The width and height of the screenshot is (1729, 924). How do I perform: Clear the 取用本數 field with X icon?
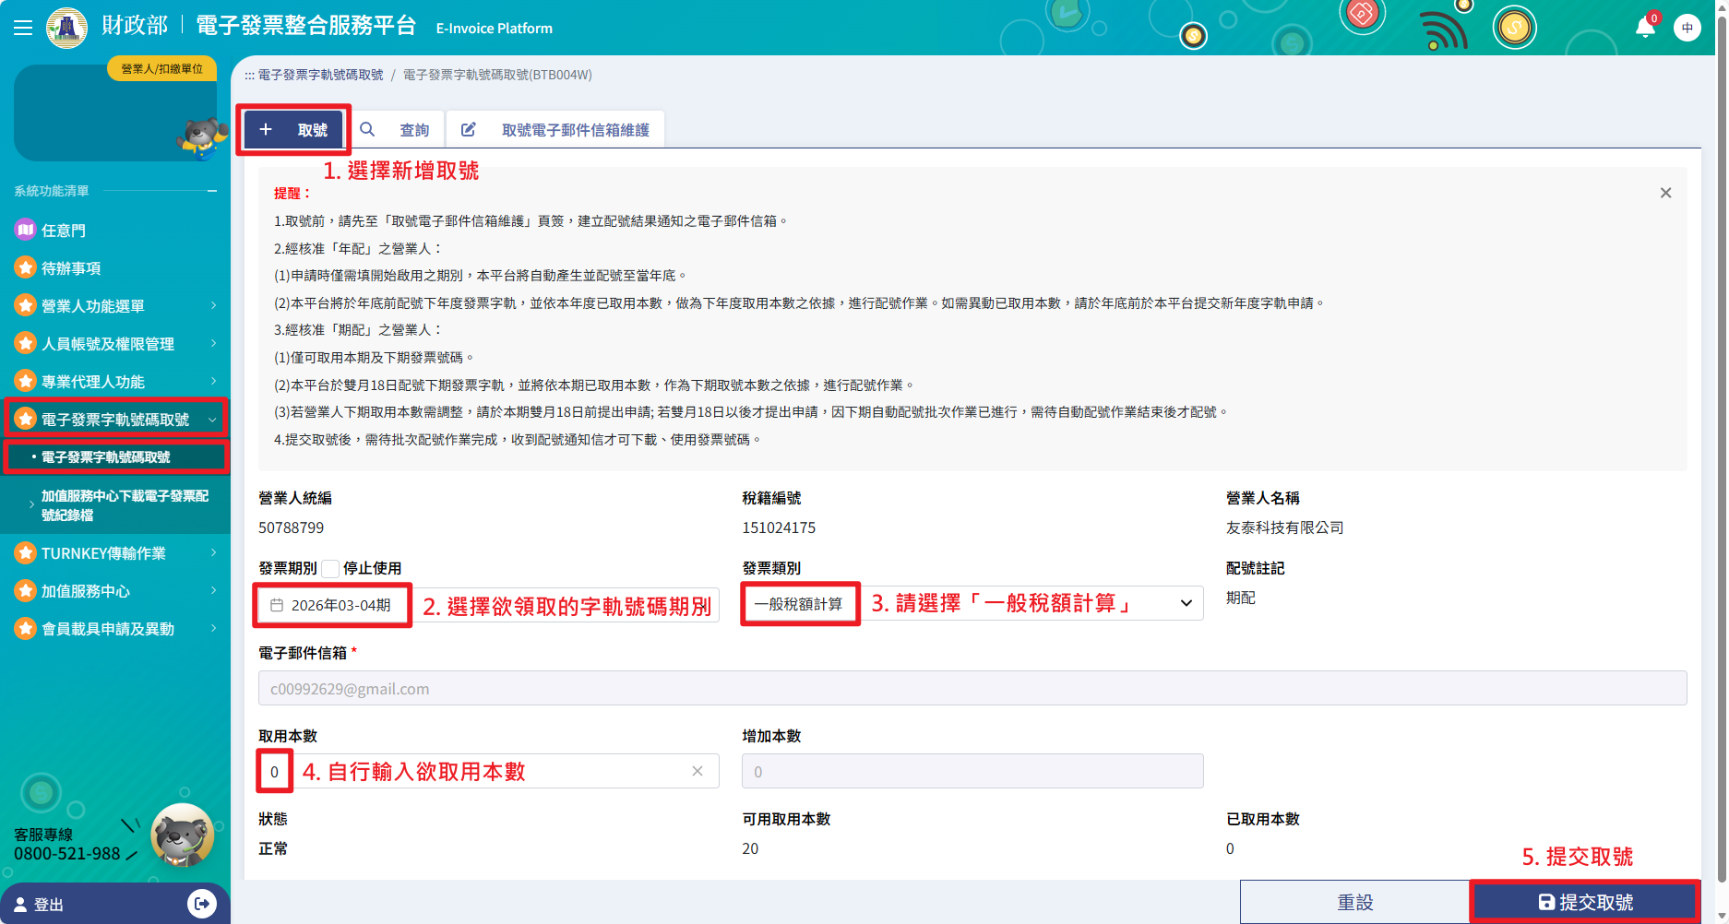pyautogui.click(x=698, y=771)
